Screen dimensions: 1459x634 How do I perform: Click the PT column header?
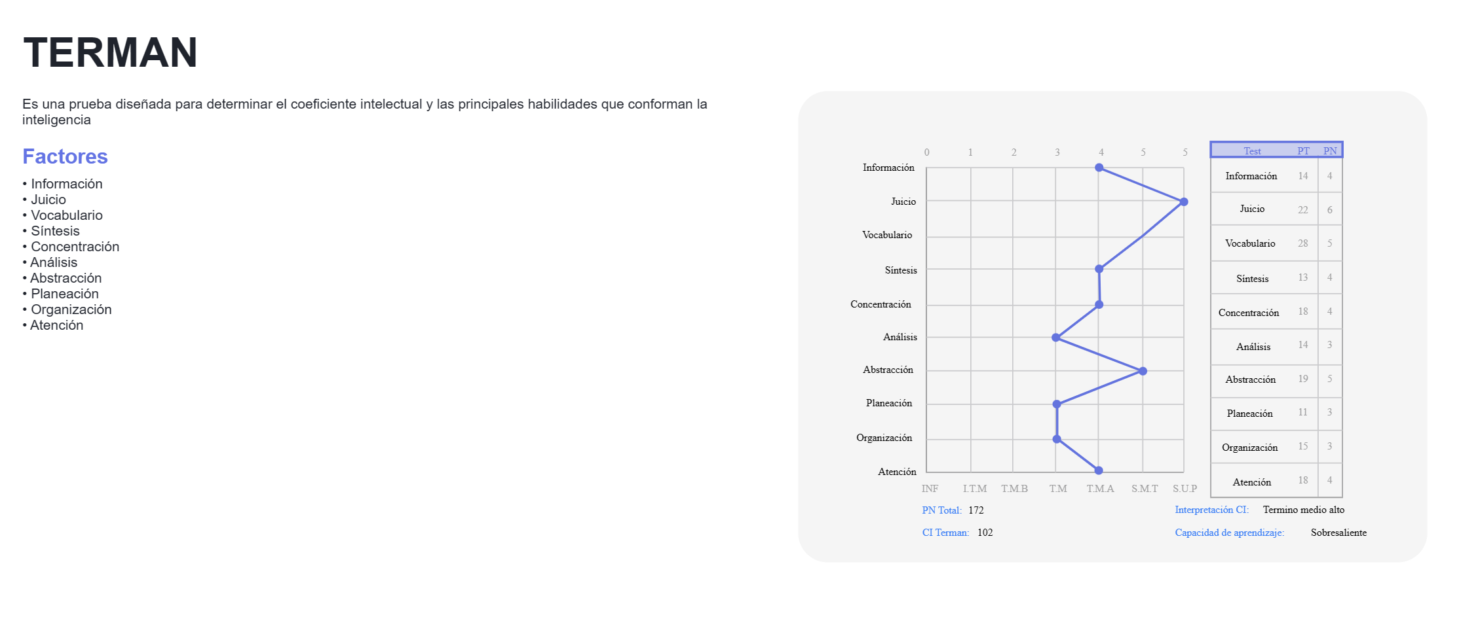click(1303, 151)
